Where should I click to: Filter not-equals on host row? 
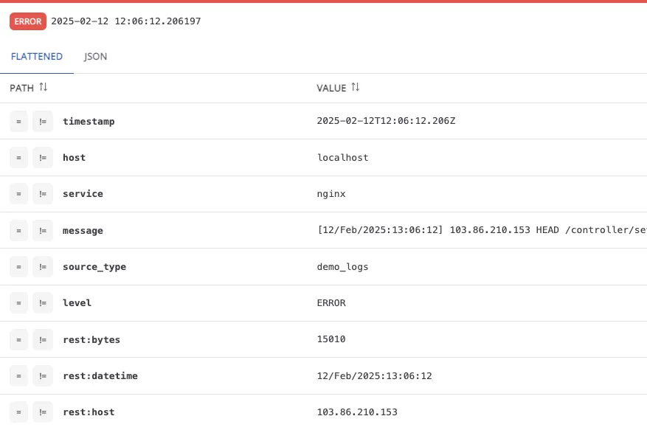[43, 158]
